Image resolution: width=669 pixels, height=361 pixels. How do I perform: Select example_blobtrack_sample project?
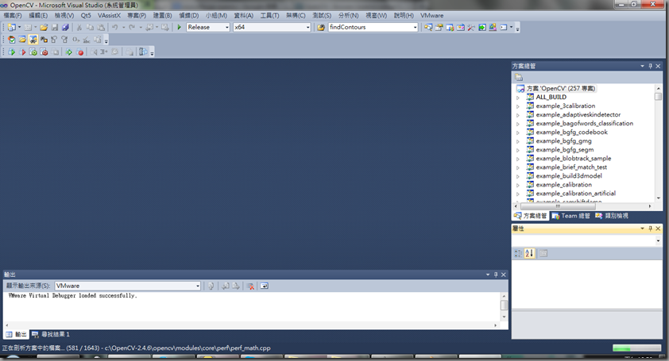[x=574, y=158]
